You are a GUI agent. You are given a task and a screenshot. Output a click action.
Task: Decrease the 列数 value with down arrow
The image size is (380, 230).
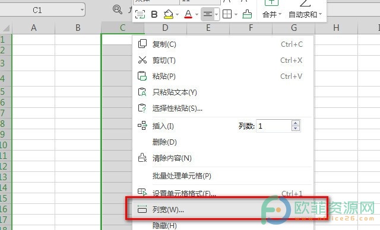click(295, 129)
